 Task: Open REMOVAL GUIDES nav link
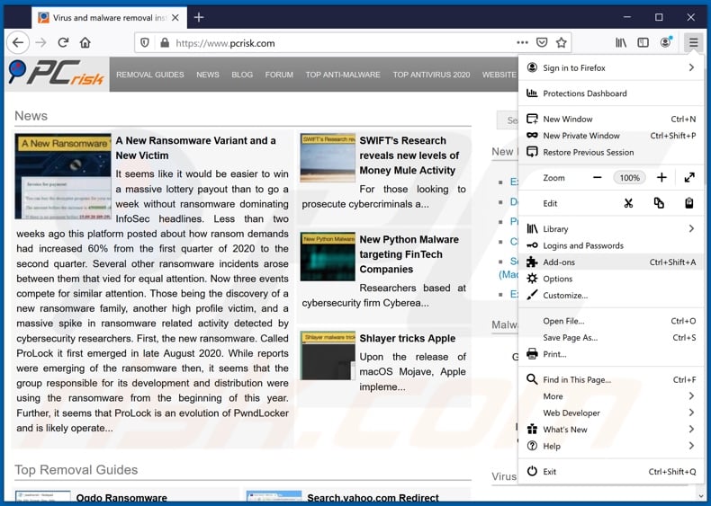150,75
